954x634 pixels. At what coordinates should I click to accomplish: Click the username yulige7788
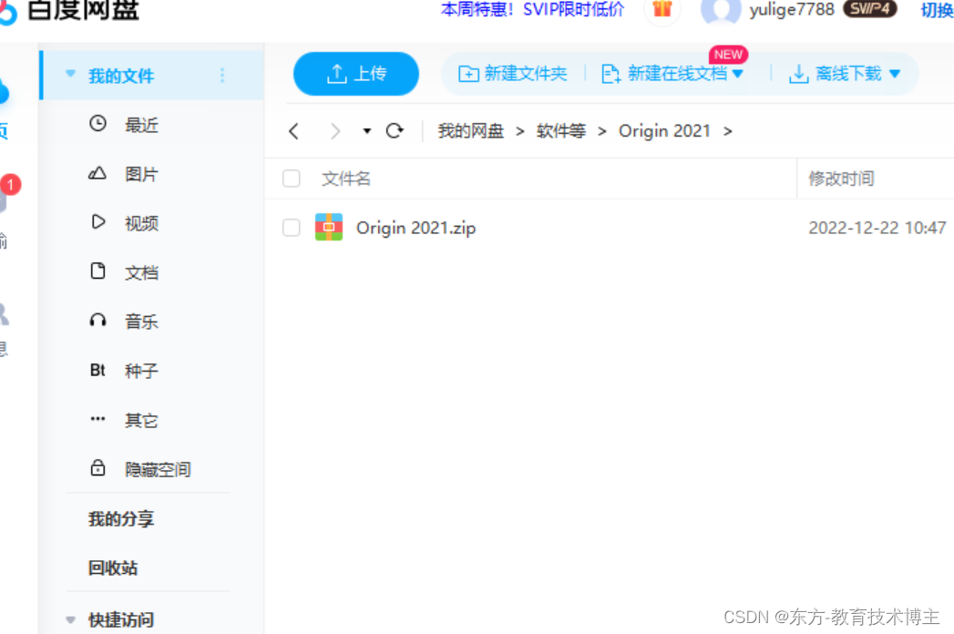(792, 10)
